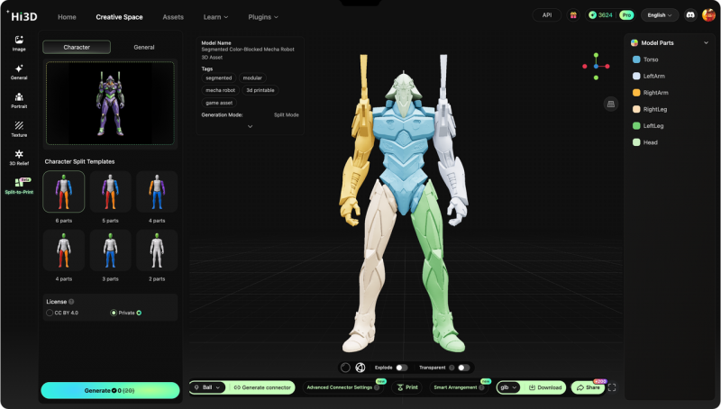The image size is (721, 409).
Task: Click the info icon beside Smart Arrangement
Action: pyautogui.click(x=481, y=387)
